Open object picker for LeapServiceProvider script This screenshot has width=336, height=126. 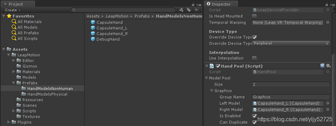pyautogui.click(x=328, y=10)
